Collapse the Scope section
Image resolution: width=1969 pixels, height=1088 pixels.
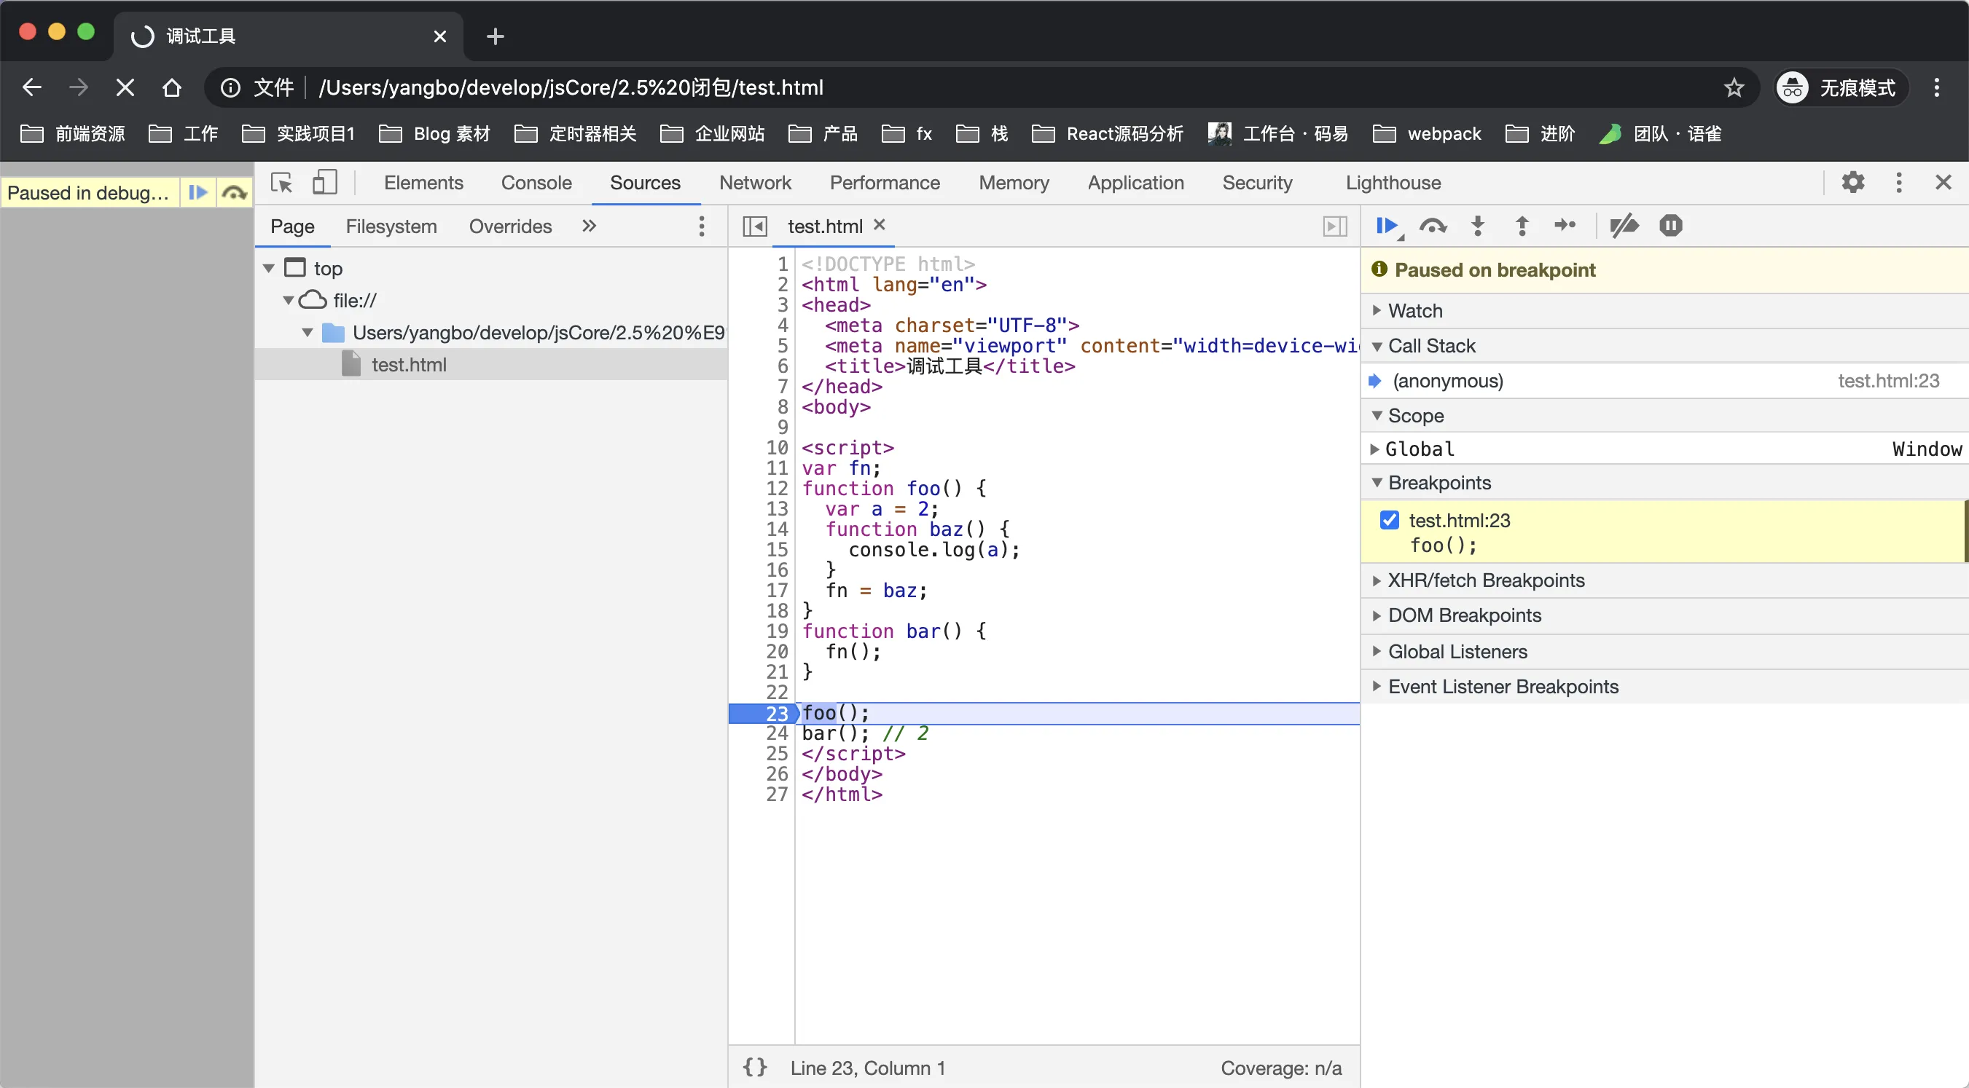click(1377, 416)
